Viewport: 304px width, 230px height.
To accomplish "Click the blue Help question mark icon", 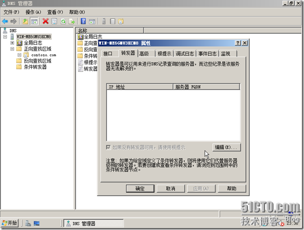I will 84,21.
